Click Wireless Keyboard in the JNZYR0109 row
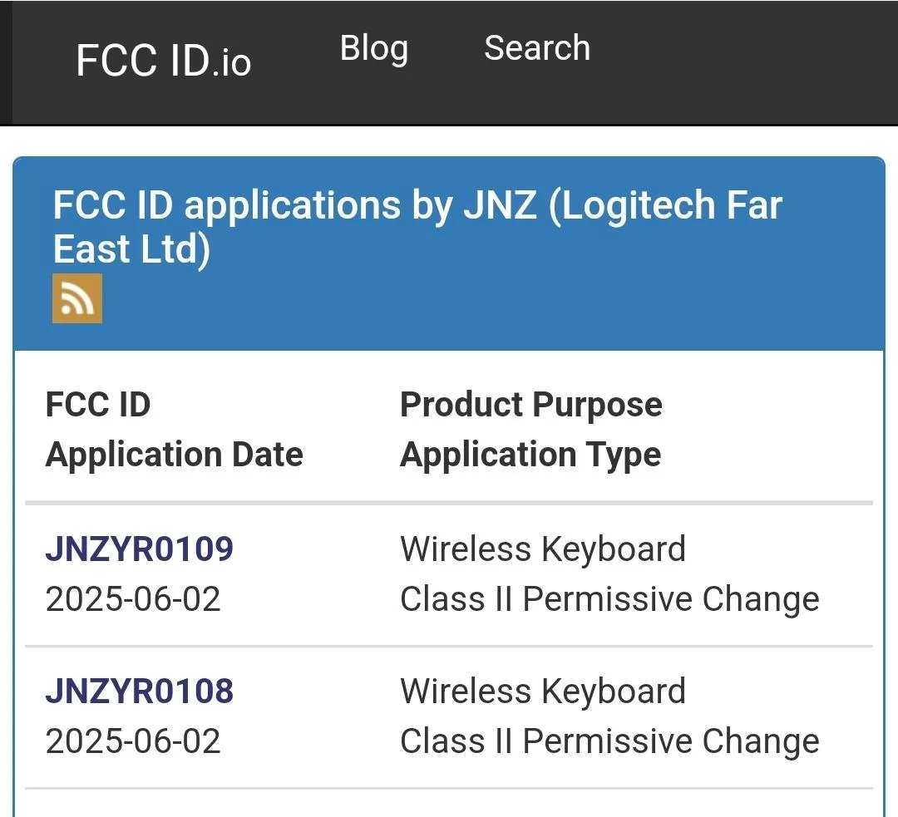This screenshot has width=898, height=817. tap(542, 549)
